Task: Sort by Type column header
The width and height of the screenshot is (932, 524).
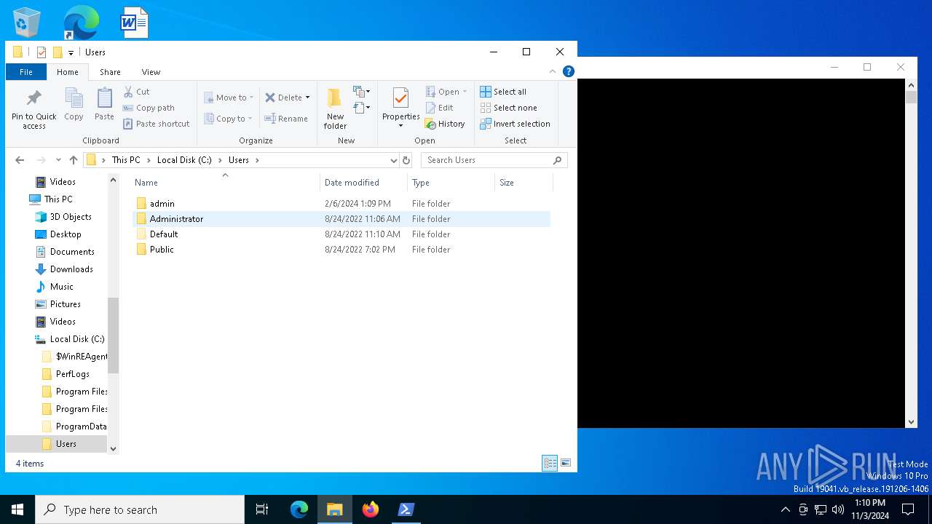Action: pyautogui.click(x=451, y=183)
